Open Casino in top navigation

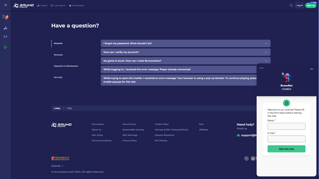(x=42, y=6)
